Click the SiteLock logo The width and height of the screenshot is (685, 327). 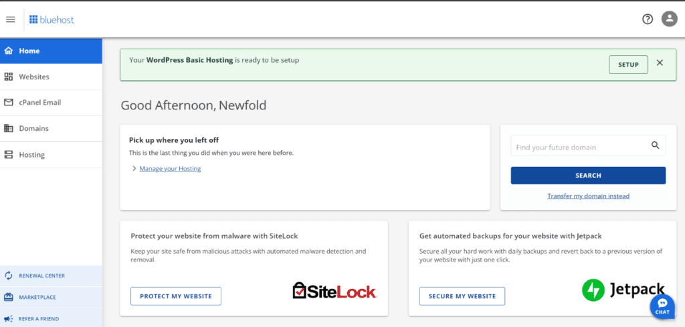(334, 291)
